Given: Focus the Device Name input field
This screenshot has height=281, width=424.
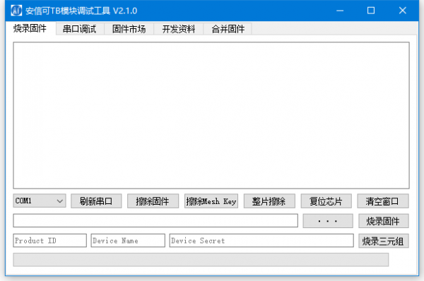Looking at the screenshot, I should 128,240.
